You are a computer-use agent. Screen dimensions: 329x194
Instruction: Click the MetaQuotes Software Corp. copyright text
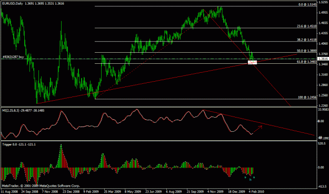41,186
